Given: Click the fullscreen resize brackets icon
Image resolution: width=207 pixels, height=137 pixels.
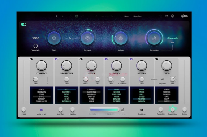Looking at the screenshot, I should [x=167, y=16].
